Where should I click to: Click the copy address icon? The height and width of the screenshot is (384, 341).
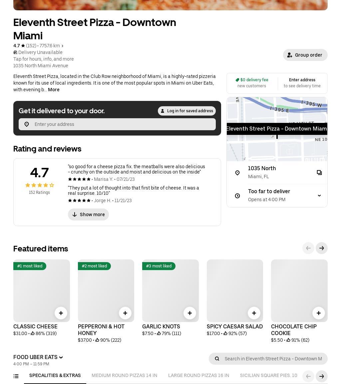pos(319,173)
